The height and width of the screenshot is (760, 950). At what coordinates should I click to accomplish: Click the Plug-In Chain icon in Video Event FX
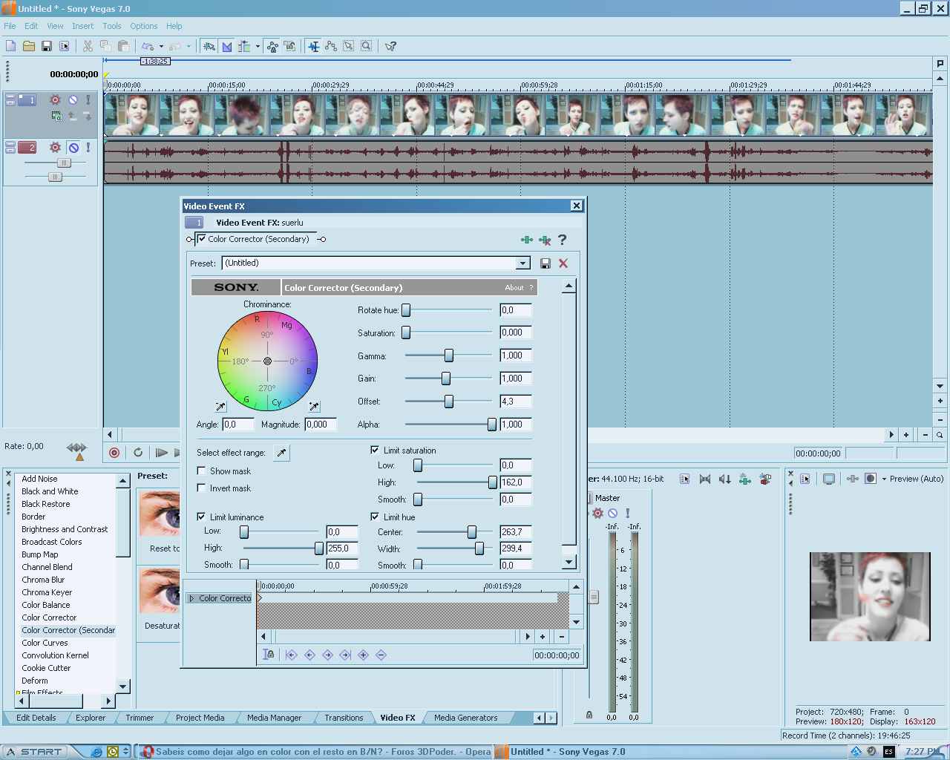[x=526, y=240]
